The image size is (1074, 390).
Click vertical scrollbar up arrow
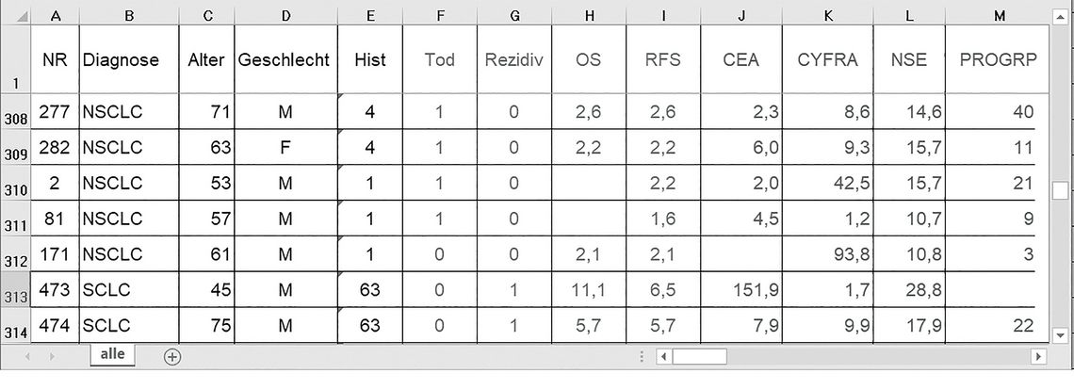(1061, 16)
